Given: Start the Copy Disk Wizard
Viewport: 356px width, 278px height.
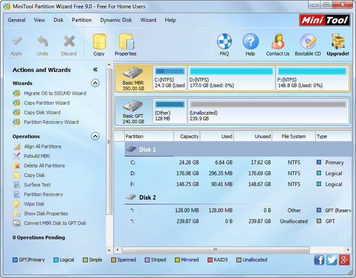Looking at the screenshot, I should [42, 112].
